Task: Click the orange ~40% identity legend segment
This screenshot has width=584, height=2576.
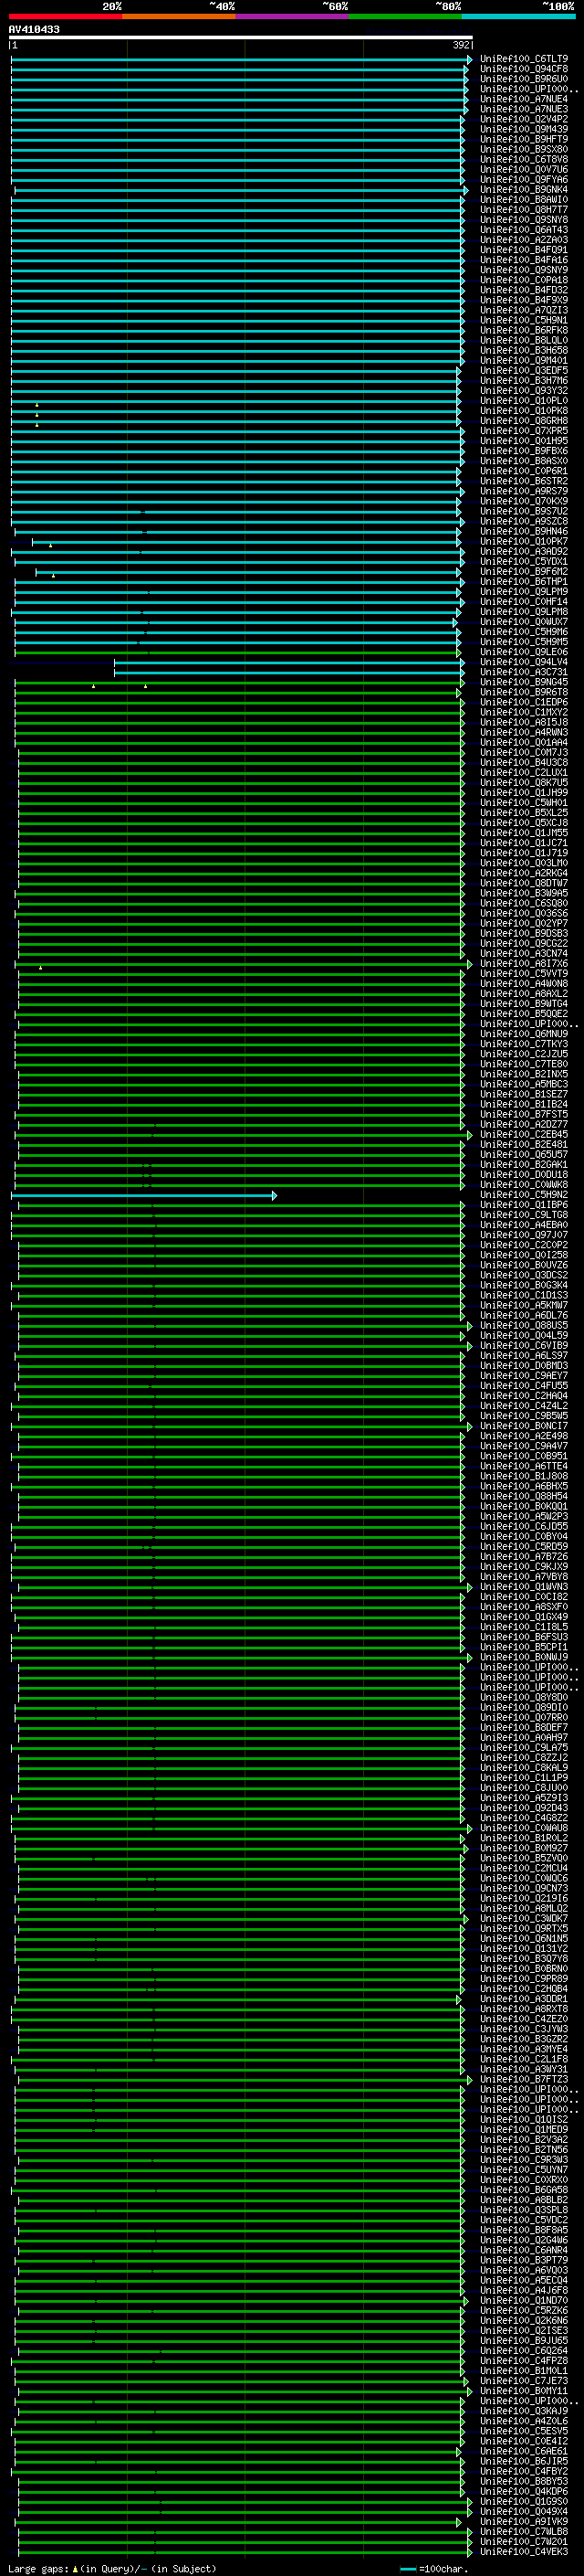Action: tap(180, 16)
